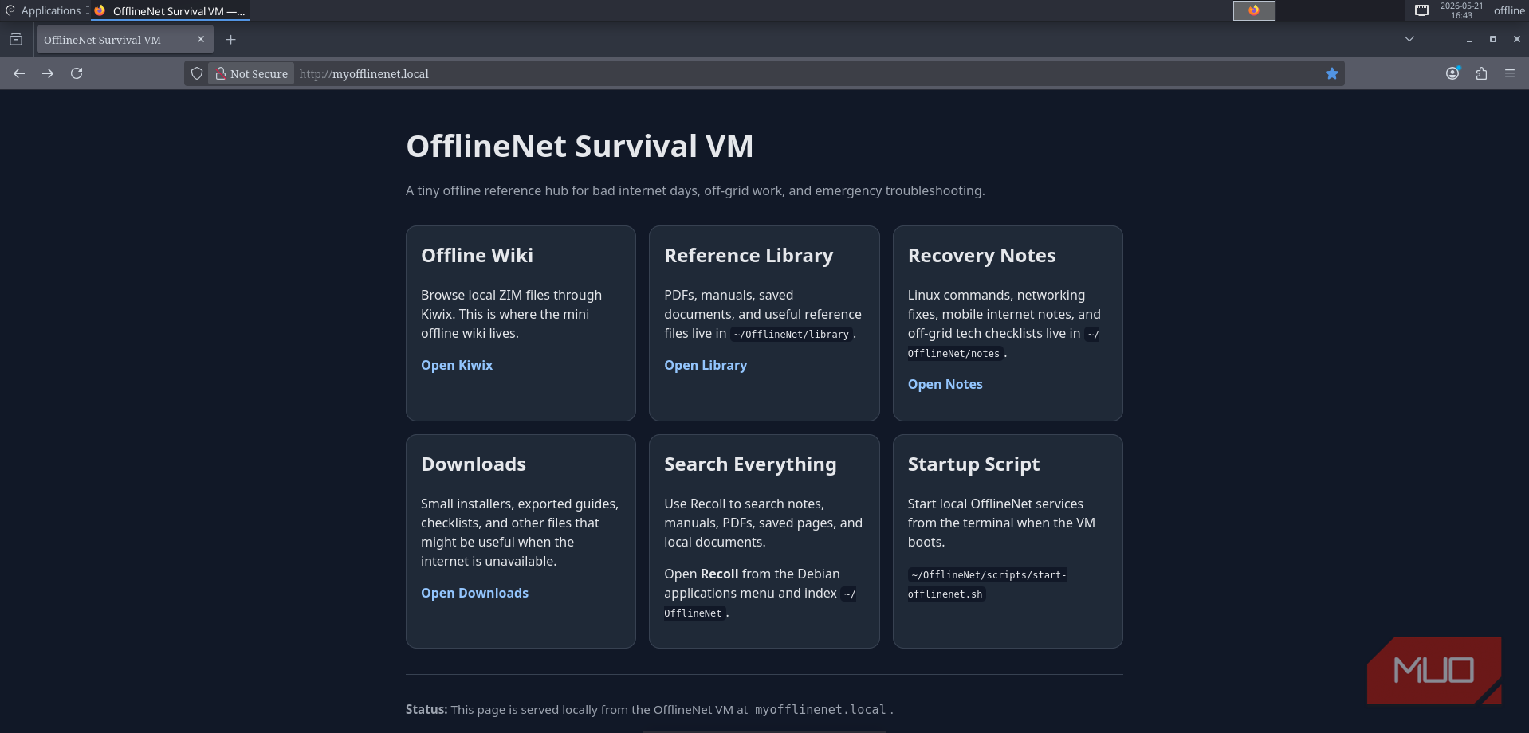1529x733 pixels.
Task: Open Firefox View in the tab bar
Action: click(x=16, y=40)
